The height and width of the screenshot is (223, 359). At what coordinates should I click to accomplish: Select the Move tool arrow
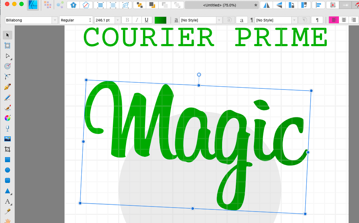8,35
